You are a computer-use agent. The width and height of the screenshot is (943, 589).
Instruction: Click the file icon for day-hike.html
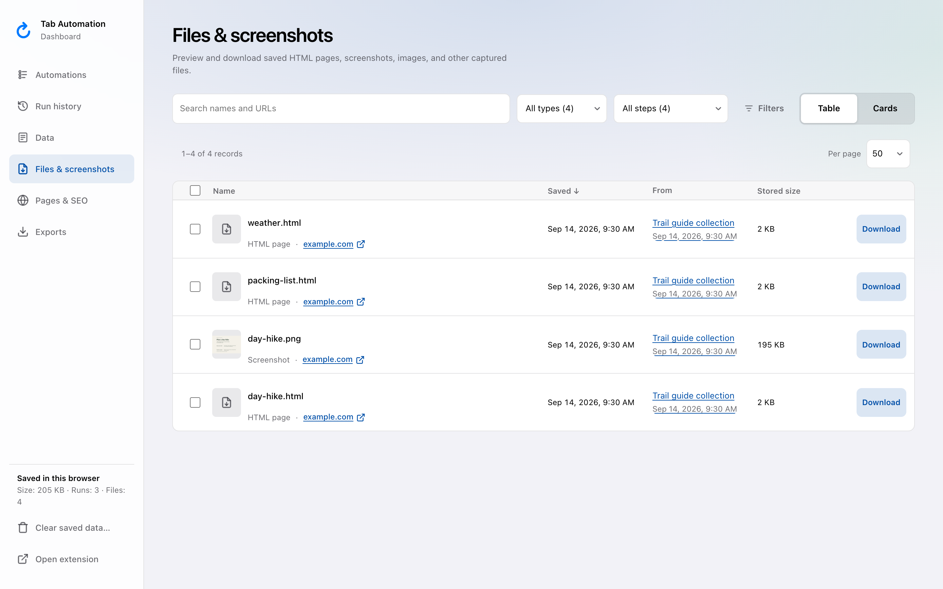click(226, 402)
